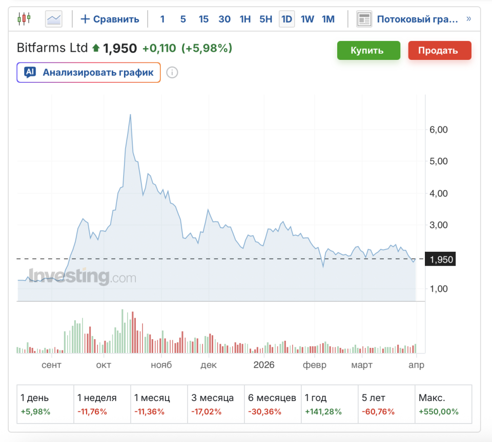Click the окт month axis label

[104, 365]
